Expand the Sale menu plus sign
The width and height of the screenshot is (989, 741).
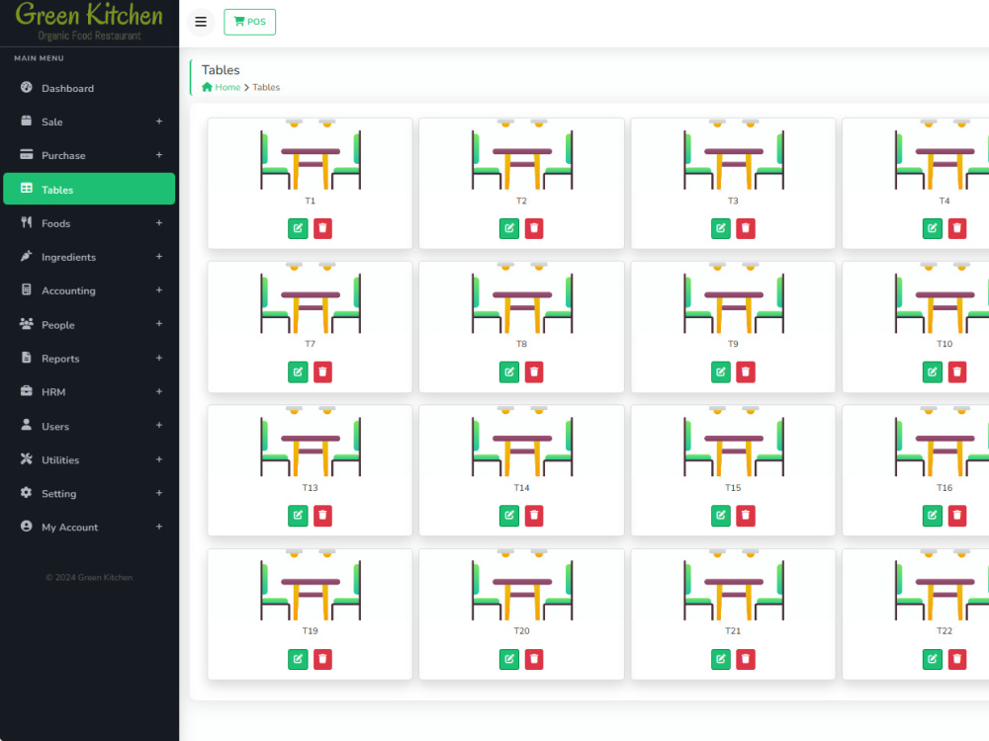(159, 121)
